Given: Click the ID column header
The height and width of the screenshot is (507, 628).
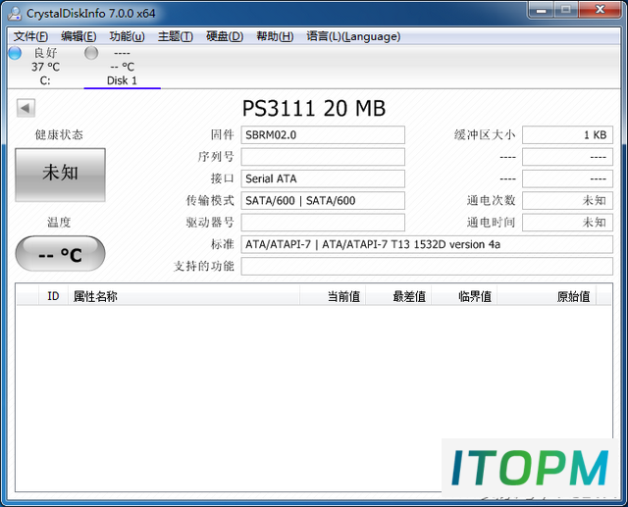Looking at the screenshot, I should [53, 296].
